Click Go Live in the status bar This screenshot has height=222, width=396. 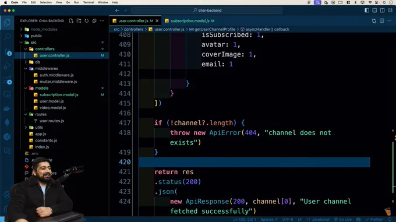click(343, 220)
